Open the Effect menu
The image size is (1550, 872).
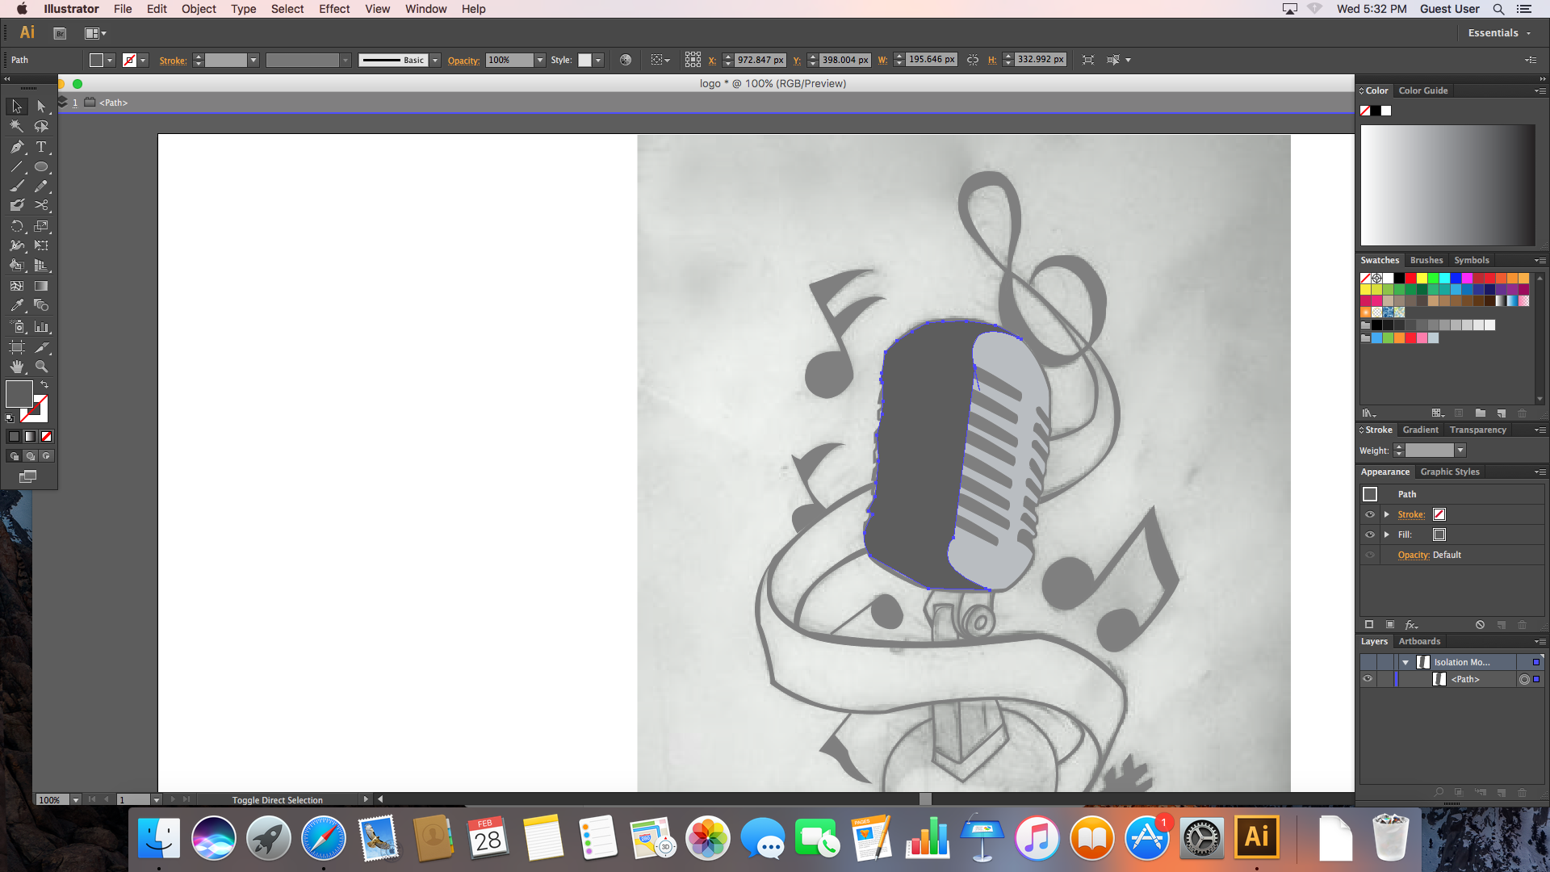pos(333,9)
